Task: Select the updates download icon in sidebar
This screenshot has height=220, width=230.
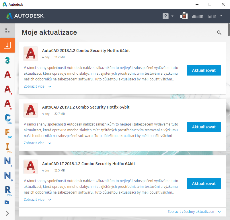Action: (x=7, y=45)
